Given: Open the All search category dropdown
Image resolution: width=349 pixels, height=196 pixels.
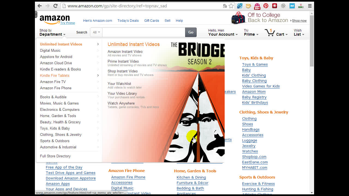Looking at the screenshot, I should [96, 32].
